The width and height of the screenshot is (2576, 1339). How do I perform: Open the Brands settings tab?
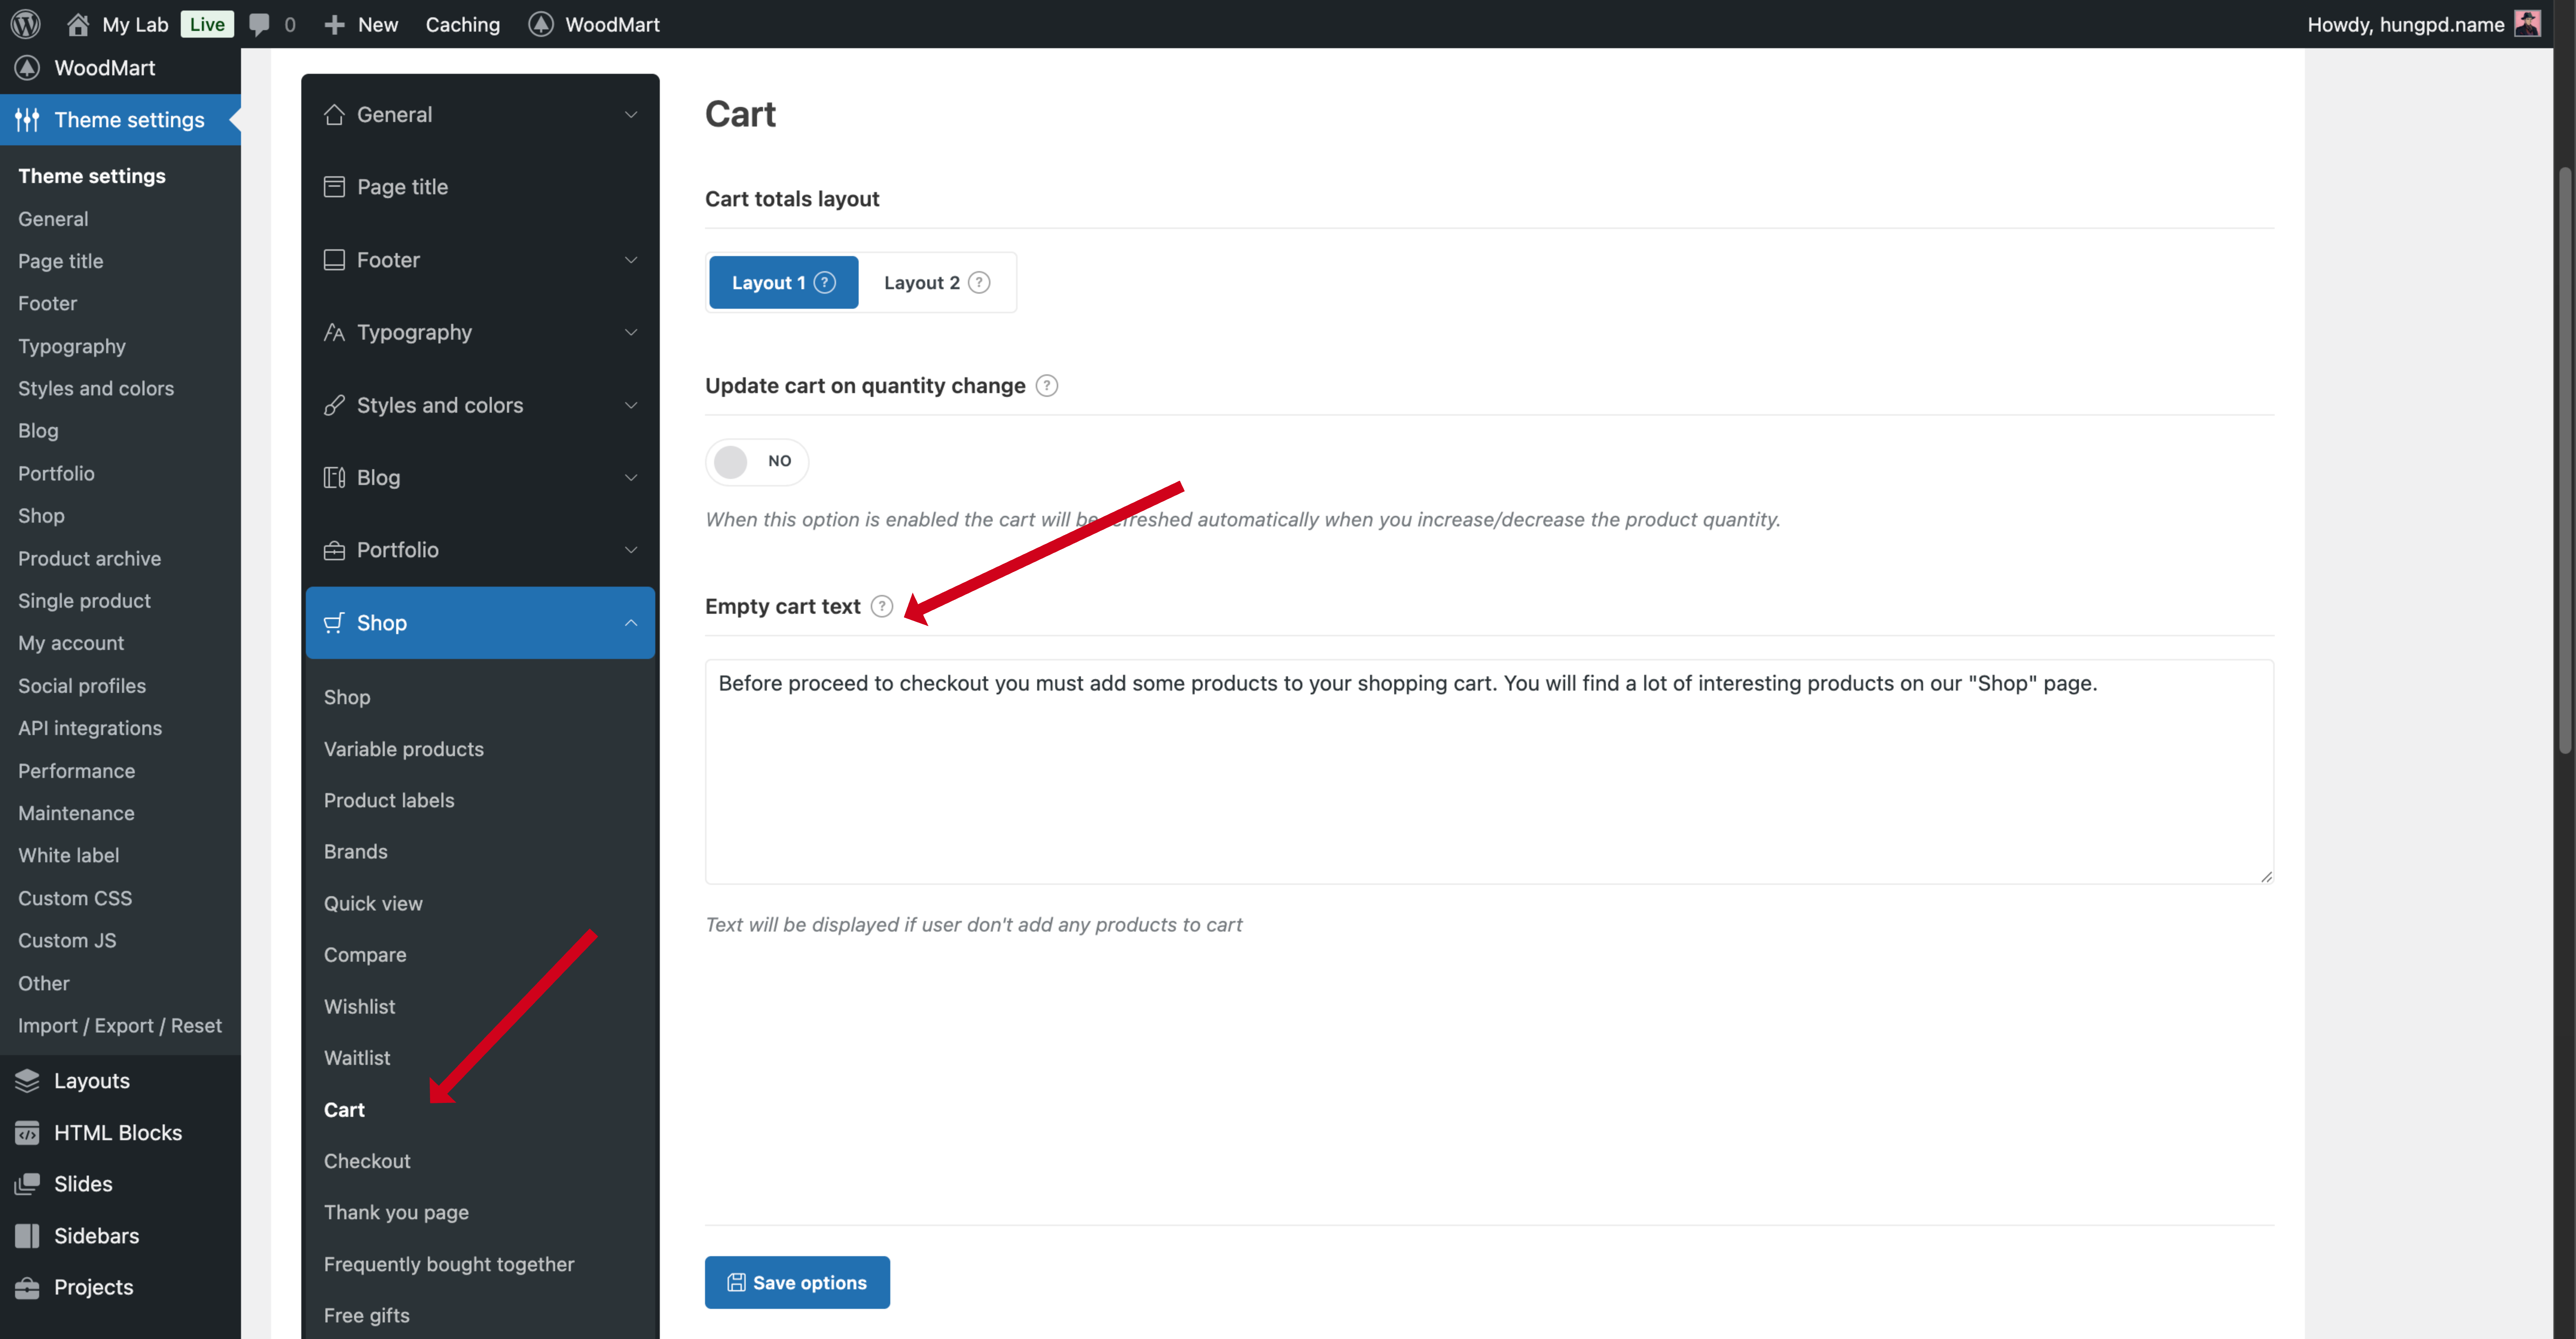pyautogui.click(x=356, y=852)
